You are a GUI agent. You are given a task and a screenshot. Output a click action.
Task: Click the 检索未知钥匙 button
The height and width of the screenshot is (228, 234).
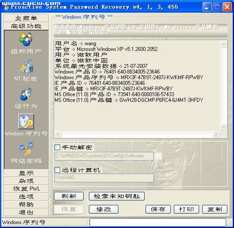[x=117, y=196]
